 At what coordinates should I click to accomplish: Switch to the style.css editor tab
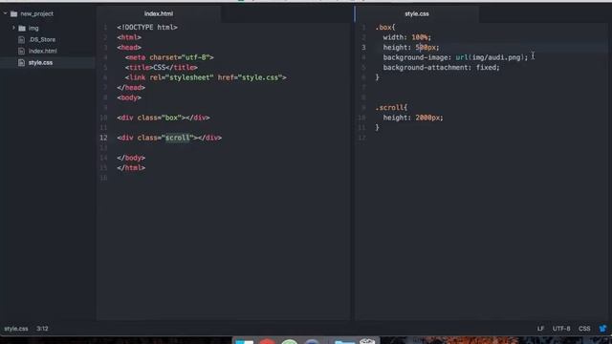[x=417, y=13]
